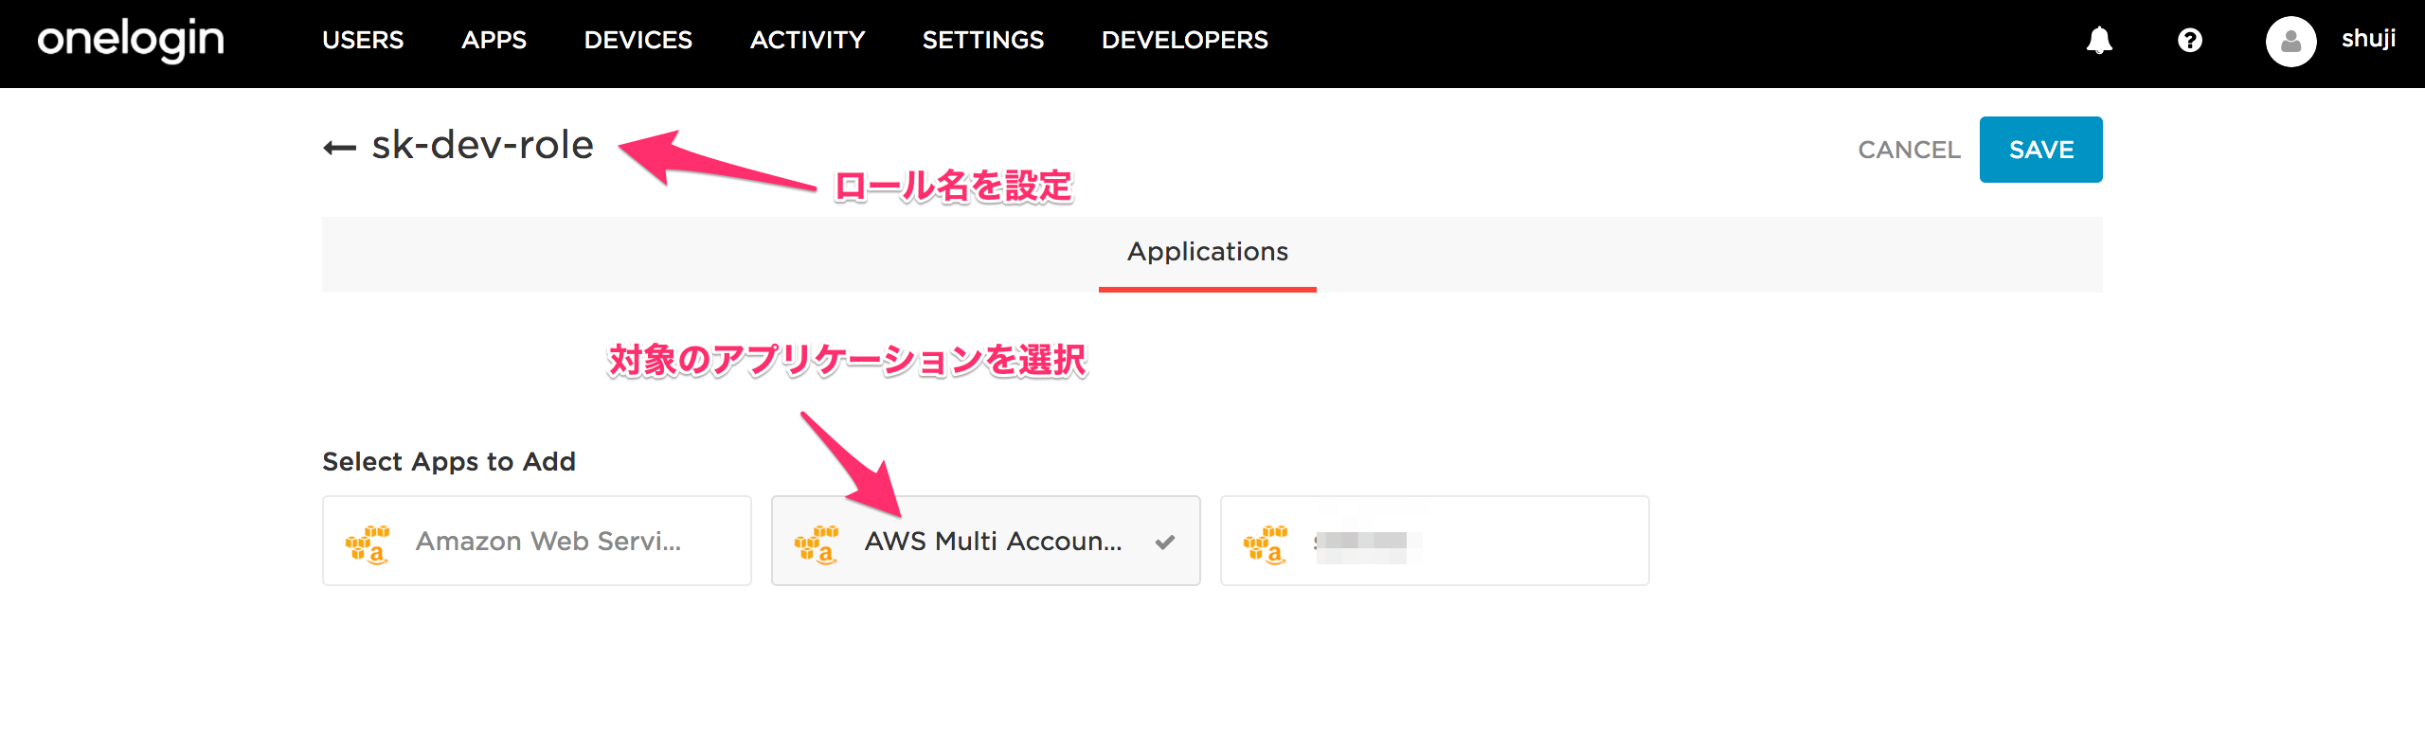Open the DEVICES menu
Viewport: 2425px width, 748px height.
click(638, 40)
